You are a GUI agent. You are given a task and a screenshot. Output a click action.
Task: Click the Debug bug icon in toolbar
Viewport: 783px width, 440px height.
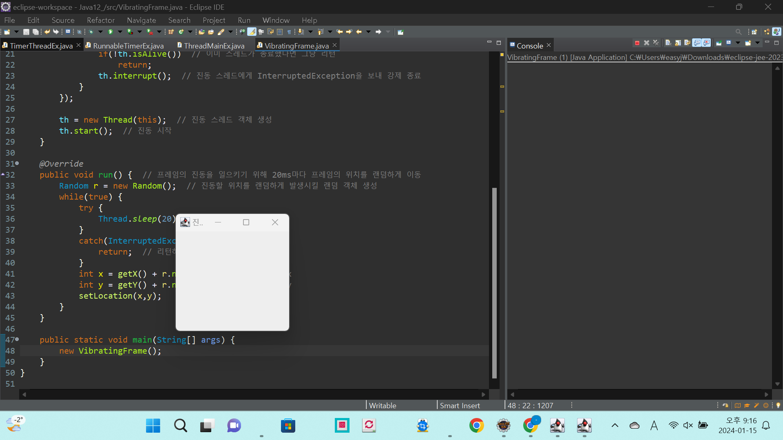click(x=91, y=32)
